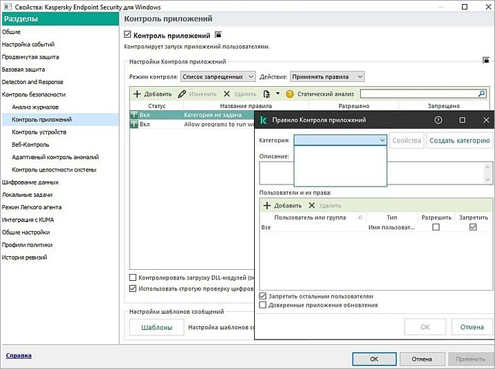Click the magnifier icon in the rules search field
Image resolution: width=495 pixels, height=369 pixels.
coord(481,94)
